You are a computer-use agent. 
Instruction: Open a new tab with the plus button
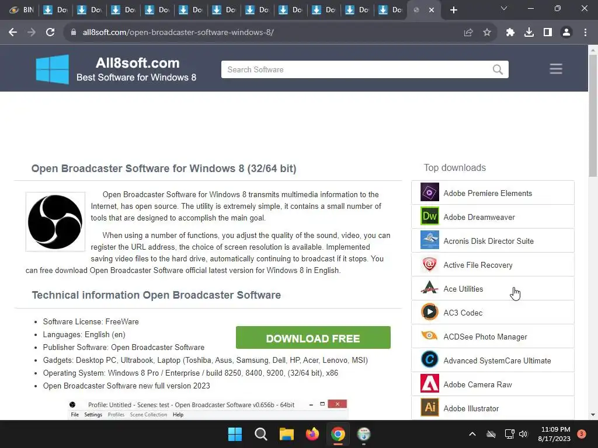pyautogui.click(x=453, y=10)
